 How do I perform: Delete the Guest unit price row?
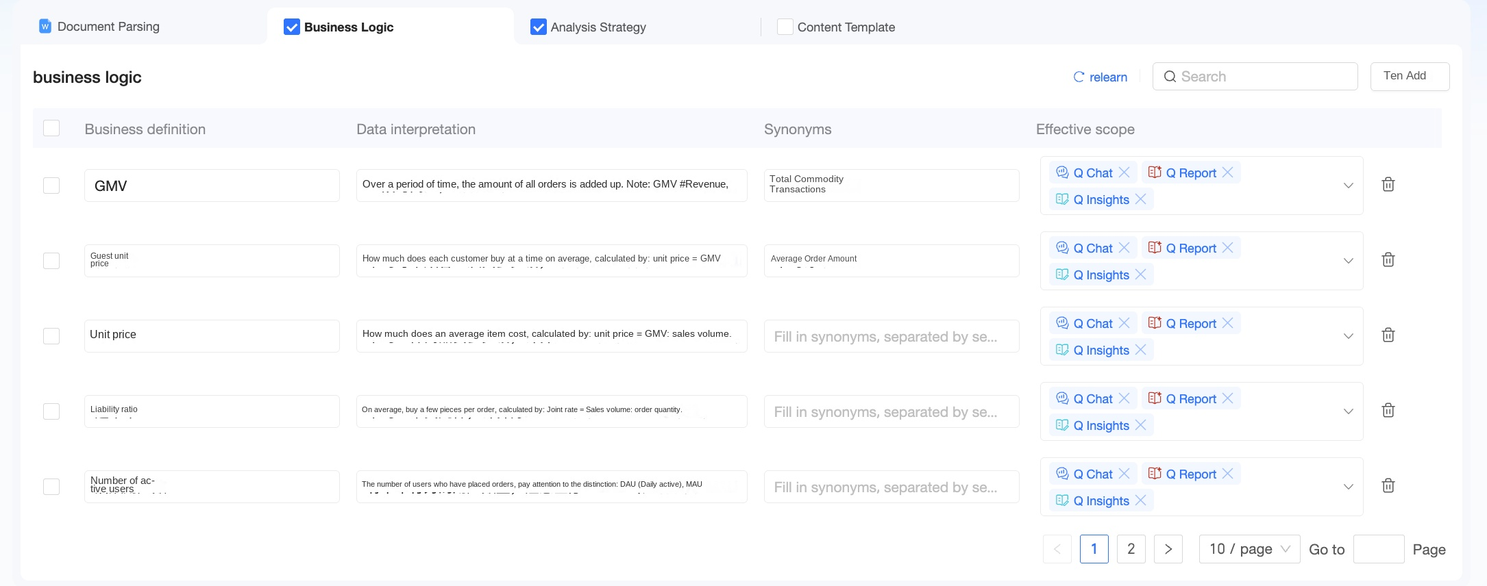(1388, 259)
